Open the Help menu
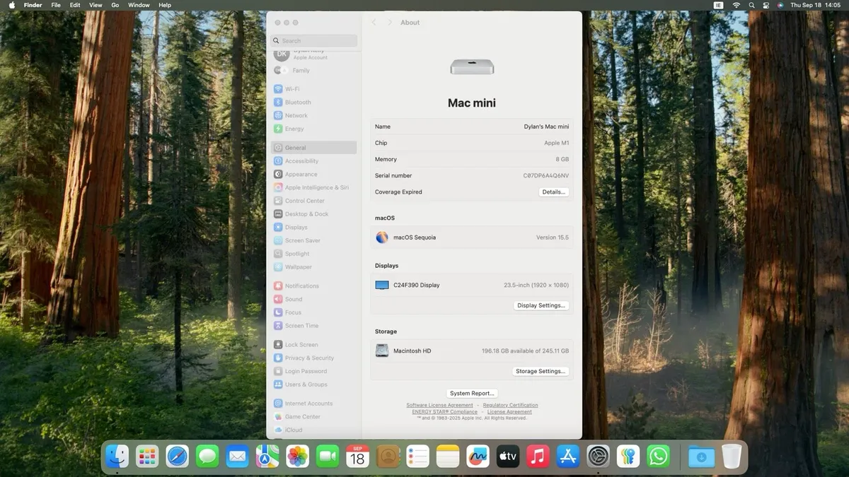Image resolution: width=849 pixels, height=477 pixels. tap(165, 5)
